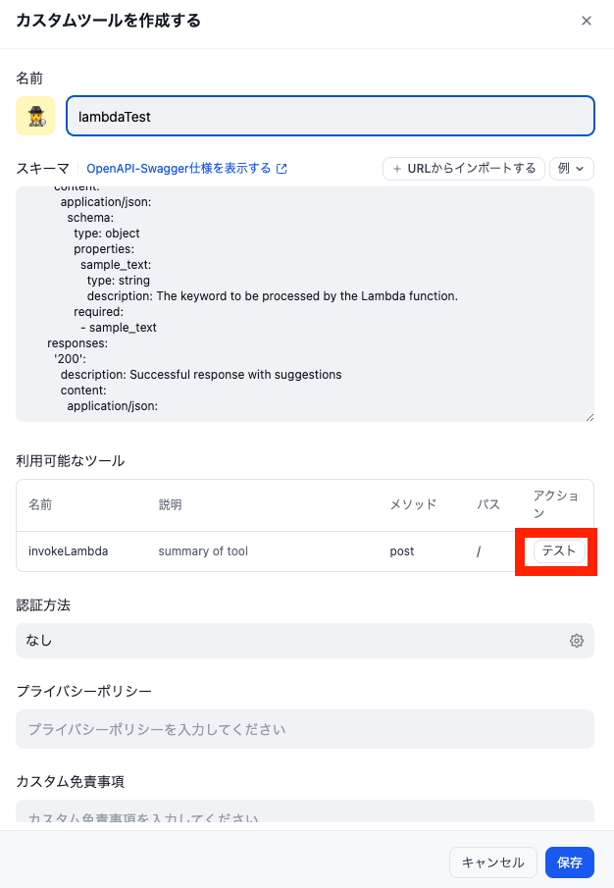Click the lambdaTest name input field

pyautogui.click(x=329, y=115)
